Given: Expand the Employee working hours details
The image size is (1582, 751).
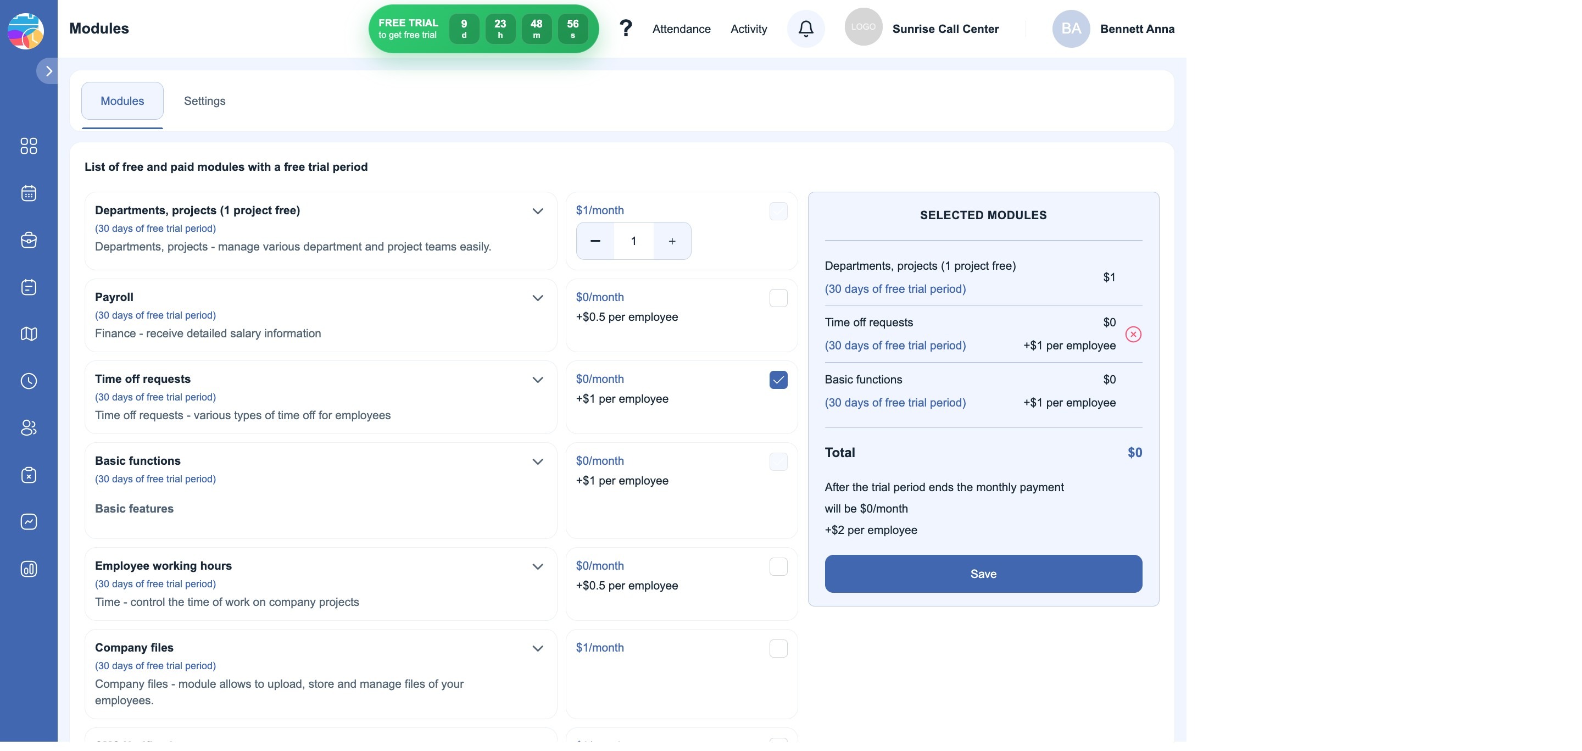Looking at the screenshot, I should click(x=538, y=568).
